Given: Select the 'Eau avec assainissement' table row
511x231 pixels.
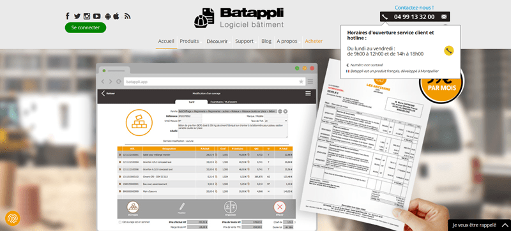Looking at the screenshot, I should click(205, 184).
